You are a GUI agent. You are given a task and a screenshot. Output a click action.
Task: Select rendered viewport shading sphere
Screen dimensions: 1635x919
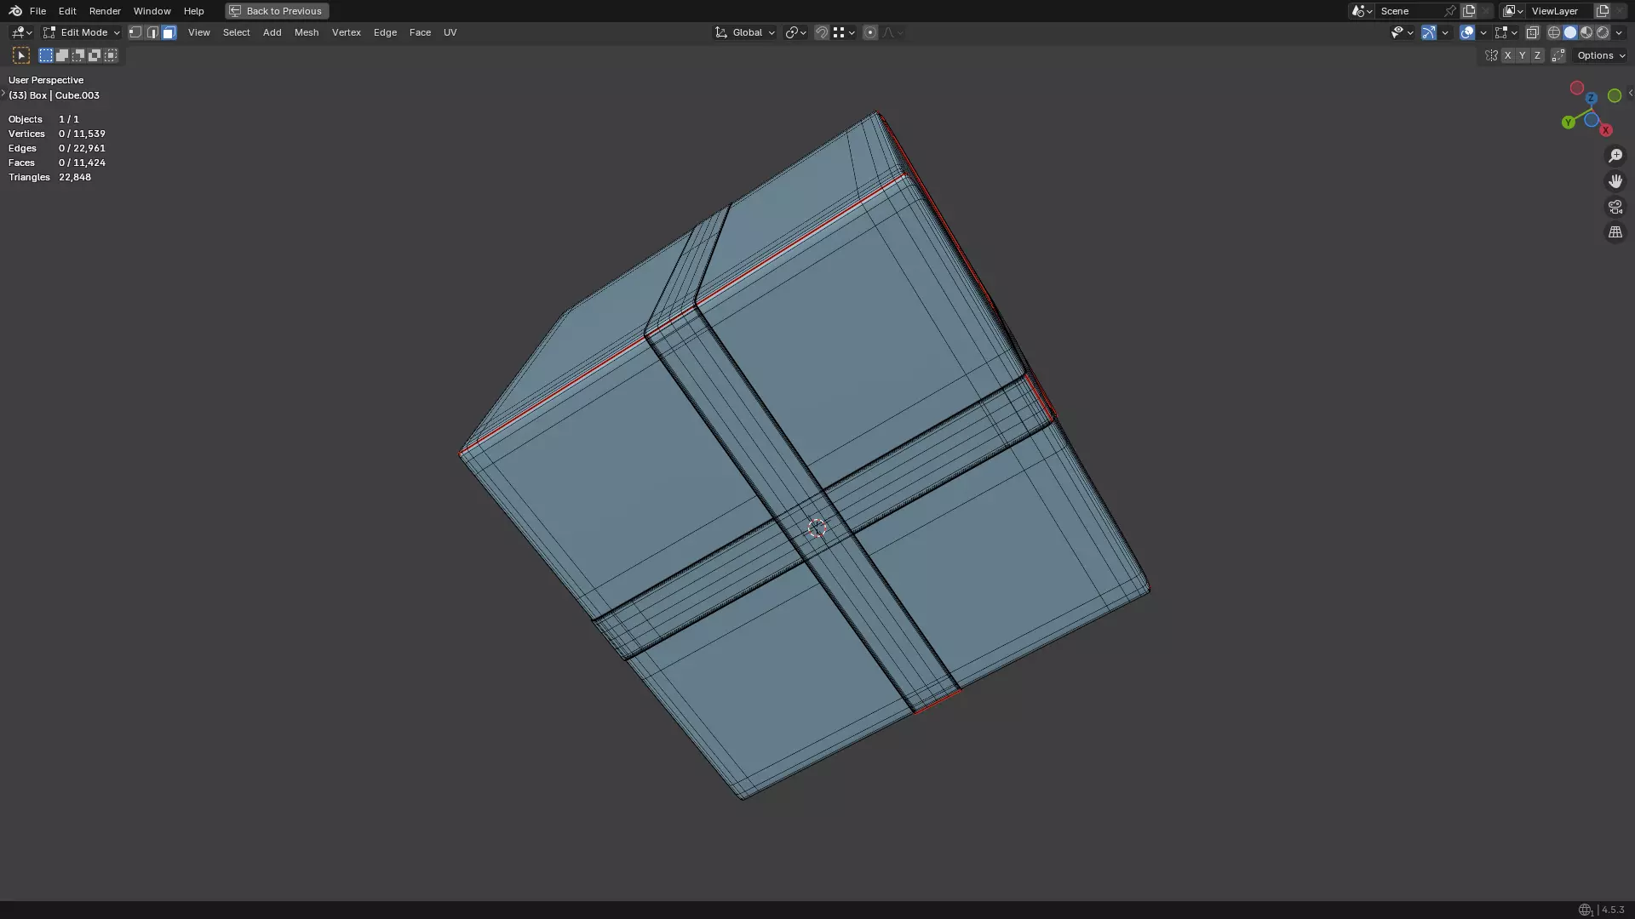pos(1603,32)
